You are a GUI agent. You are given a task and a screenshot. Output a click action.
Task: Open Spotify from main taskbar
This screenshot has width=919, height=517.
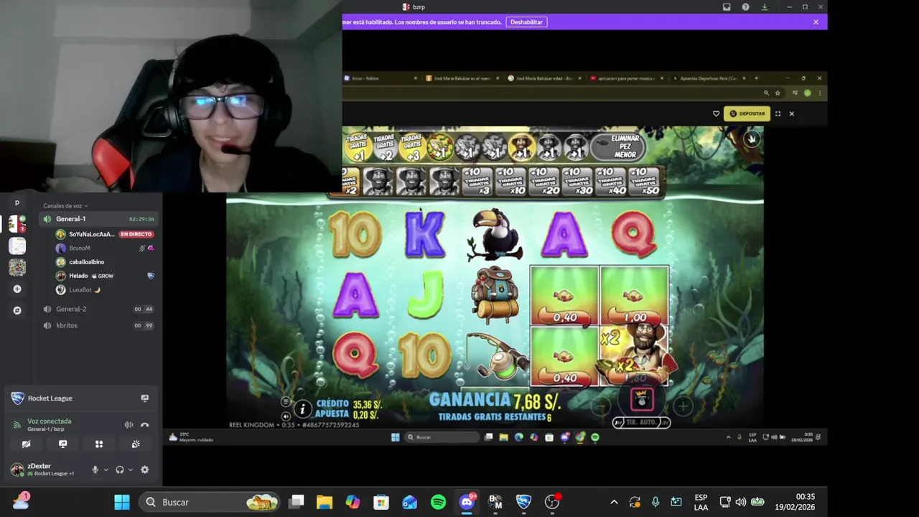tap(438, 502)
